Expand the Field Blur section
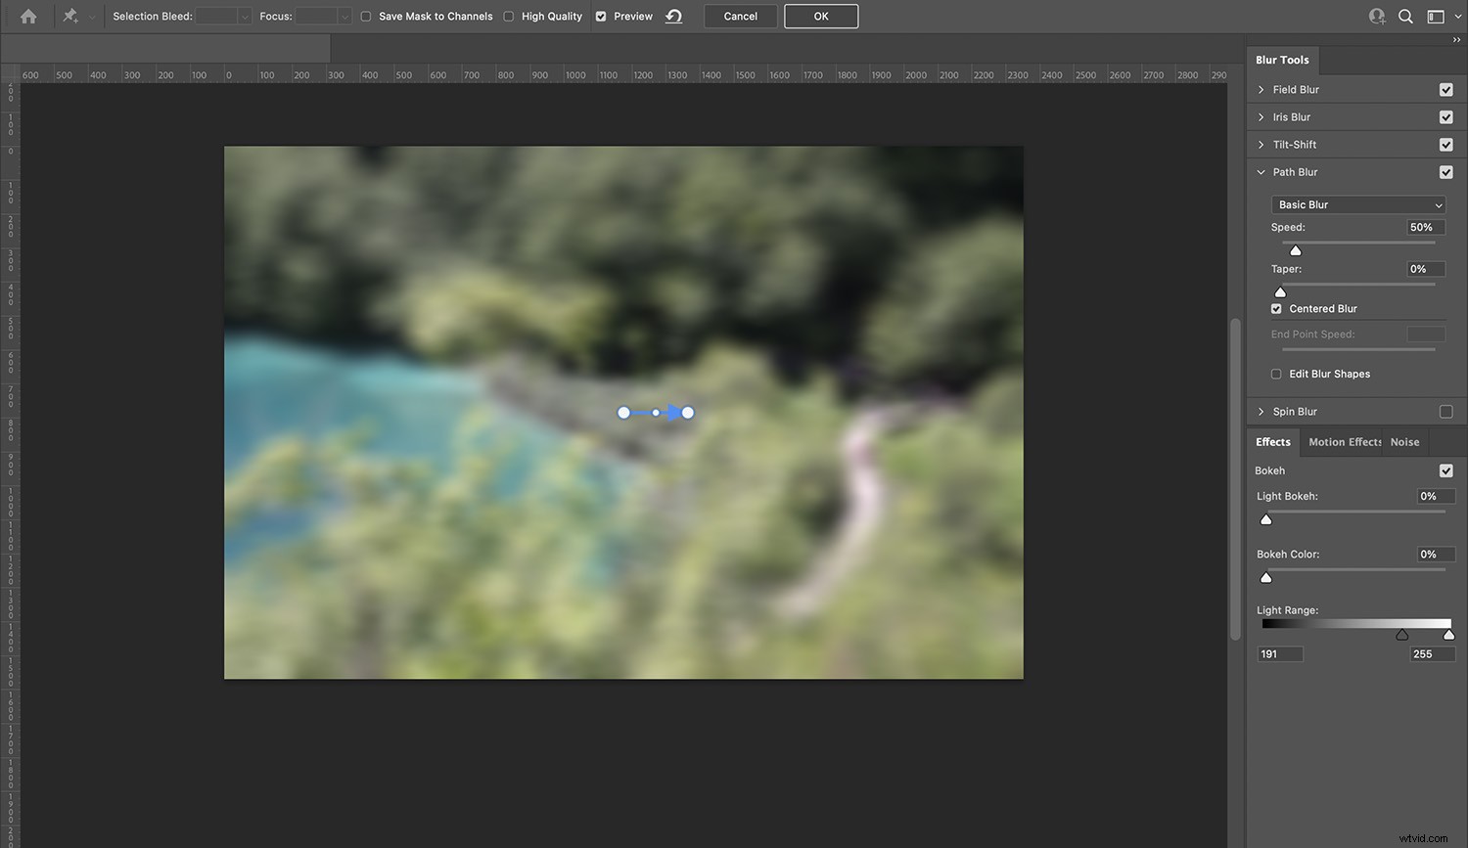This screenshot has height=848, width=1468. (1262, 89)
